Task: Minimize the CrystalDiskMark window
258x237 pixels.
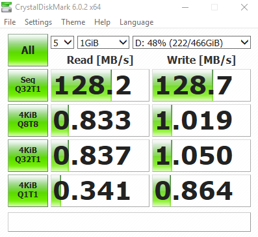Action: (x=185, y=7)
